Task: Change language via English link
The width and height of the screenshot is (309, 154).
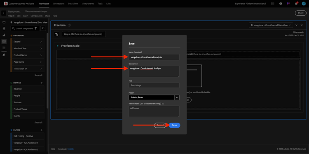Action: (x=70, y=149)
